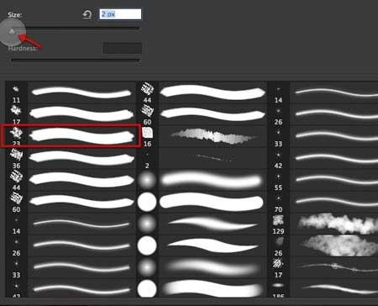Screen dimensions: 378x306
Task: Select the size 33 thin brush in leftmost column
Action: coord(71,267)
